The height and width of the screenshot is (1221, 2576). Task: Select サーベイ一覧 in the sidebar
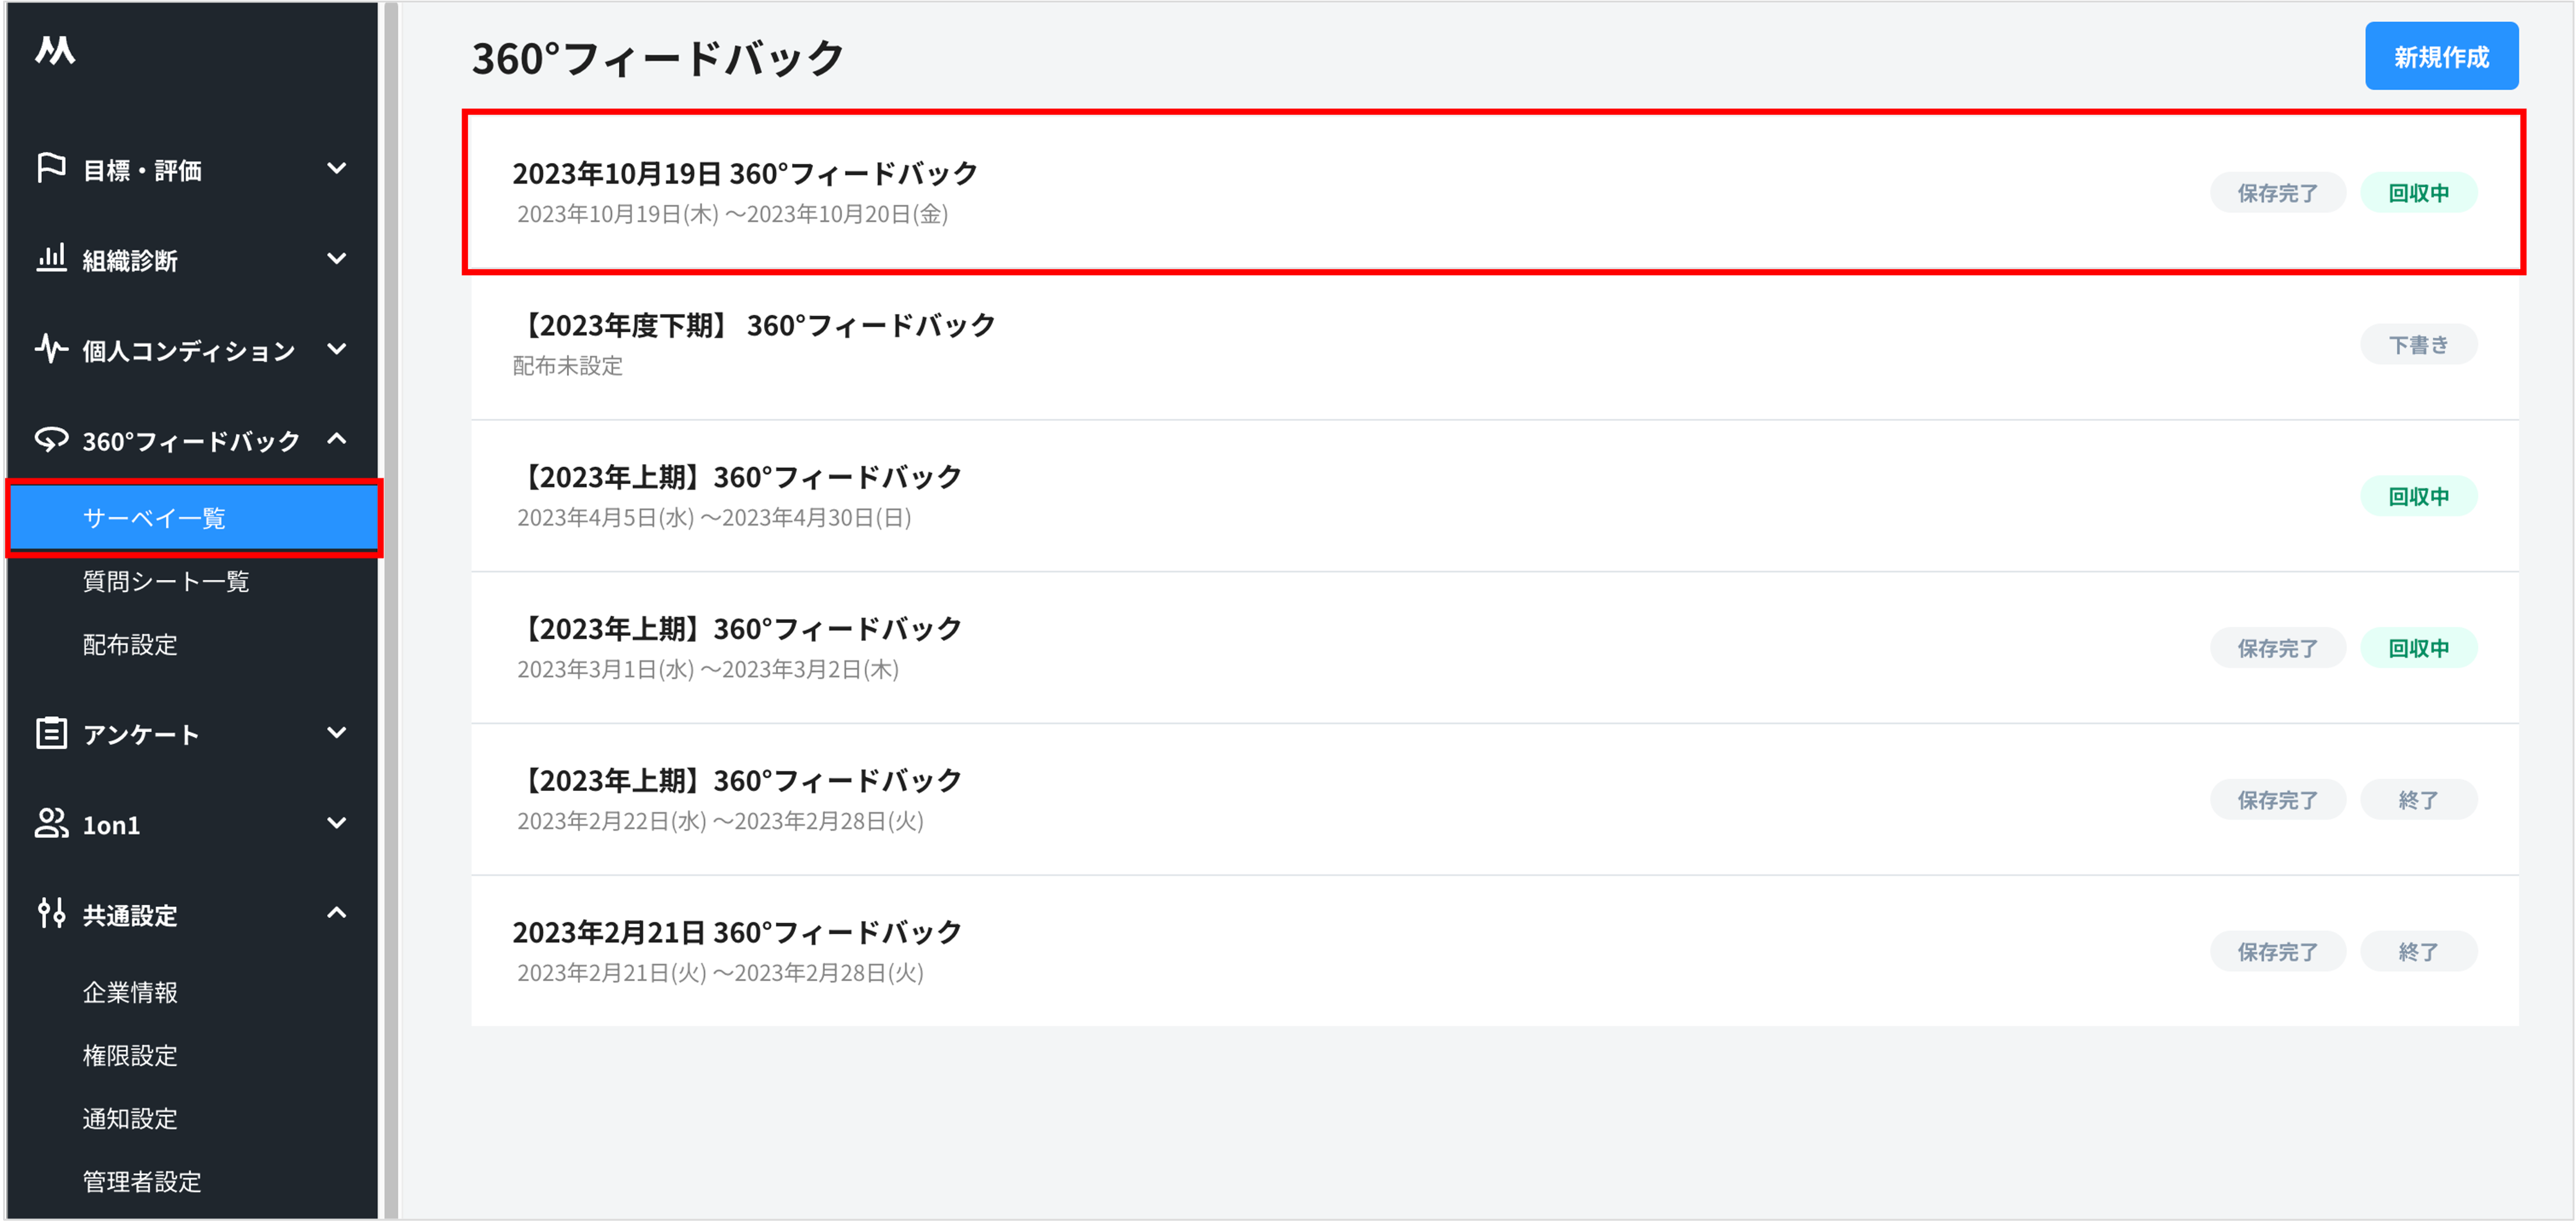pos(154,518)
